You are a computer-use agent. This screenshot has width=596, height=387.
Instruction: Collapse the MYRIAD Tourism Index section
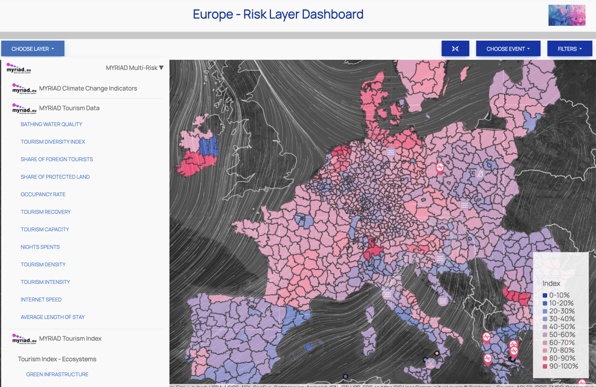70,338
